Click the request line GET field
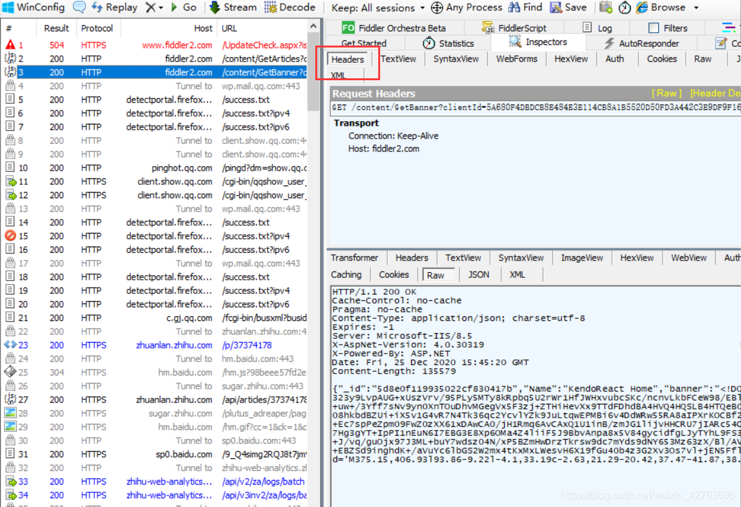741x507 pixels. pyautogui.click(x=536, y=108)
